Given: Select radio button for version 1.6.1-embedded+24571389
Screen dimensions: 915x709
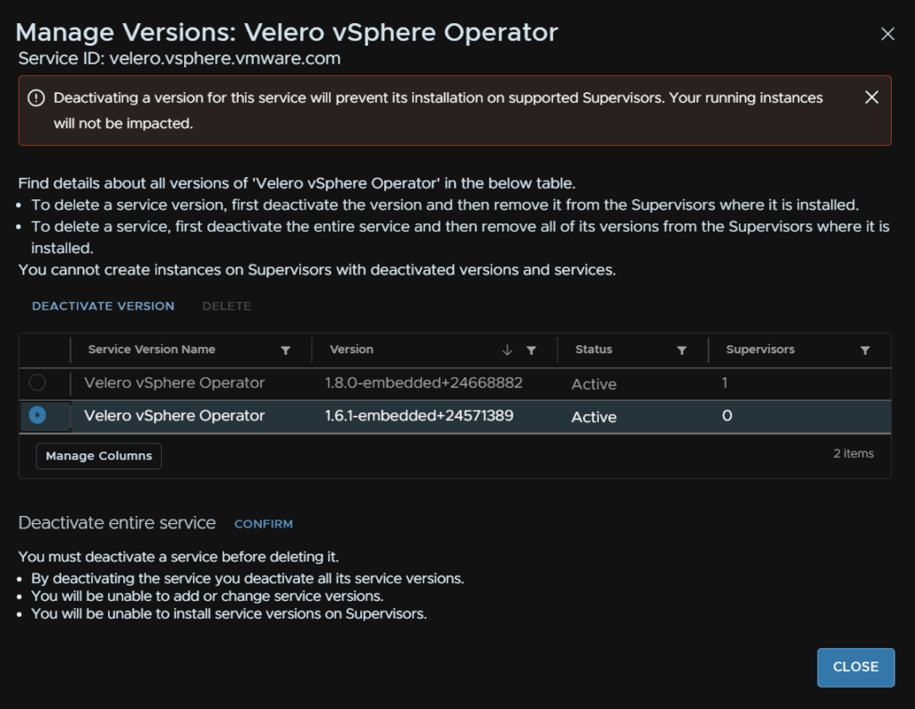Looking at the screenshot, I should tap(38, 415).
